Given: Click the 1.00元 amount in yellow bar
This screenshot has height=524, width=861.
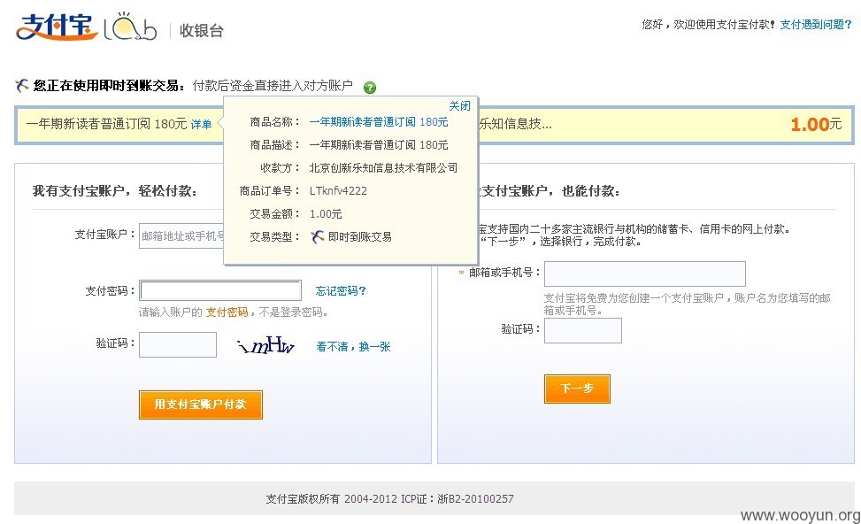Looking at the screenshot, I should (816, 125).
